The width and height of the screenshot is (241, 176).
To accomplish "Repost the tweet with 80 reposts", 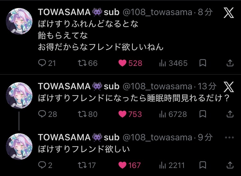I will coord(82,114).
